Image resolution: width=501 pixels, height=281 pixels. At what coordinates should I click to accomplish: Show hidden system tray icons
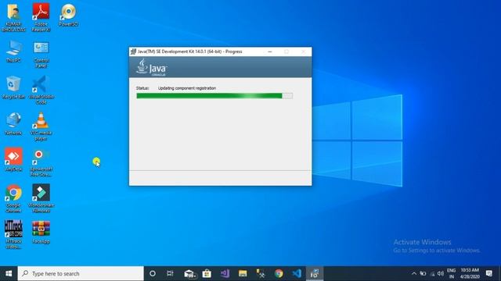414,273
